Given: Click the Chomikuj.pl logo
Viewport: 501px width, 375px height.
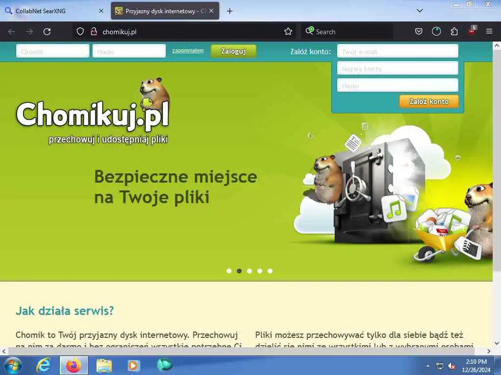Looking at the screenshot, I should [92, 112].
